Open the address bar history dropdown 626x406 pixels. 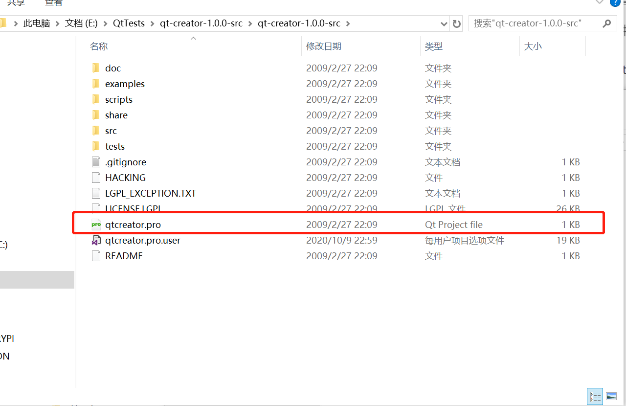444,23
